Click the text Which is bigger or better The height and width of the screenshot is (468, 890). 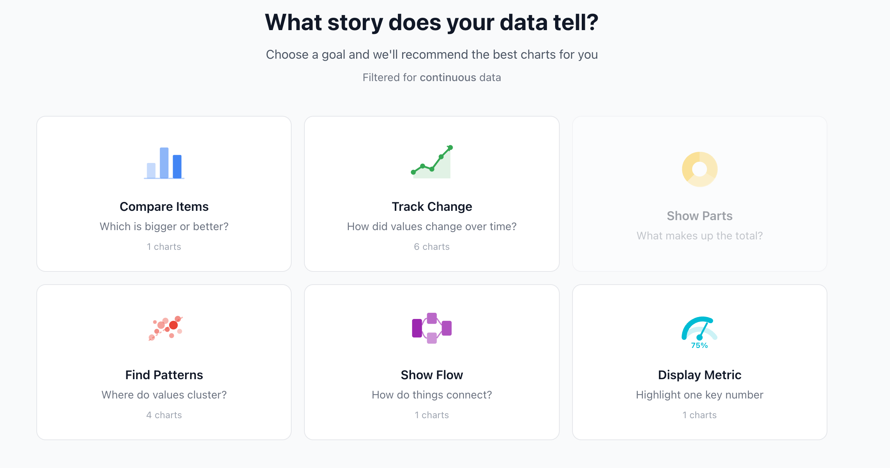point(164,226)
